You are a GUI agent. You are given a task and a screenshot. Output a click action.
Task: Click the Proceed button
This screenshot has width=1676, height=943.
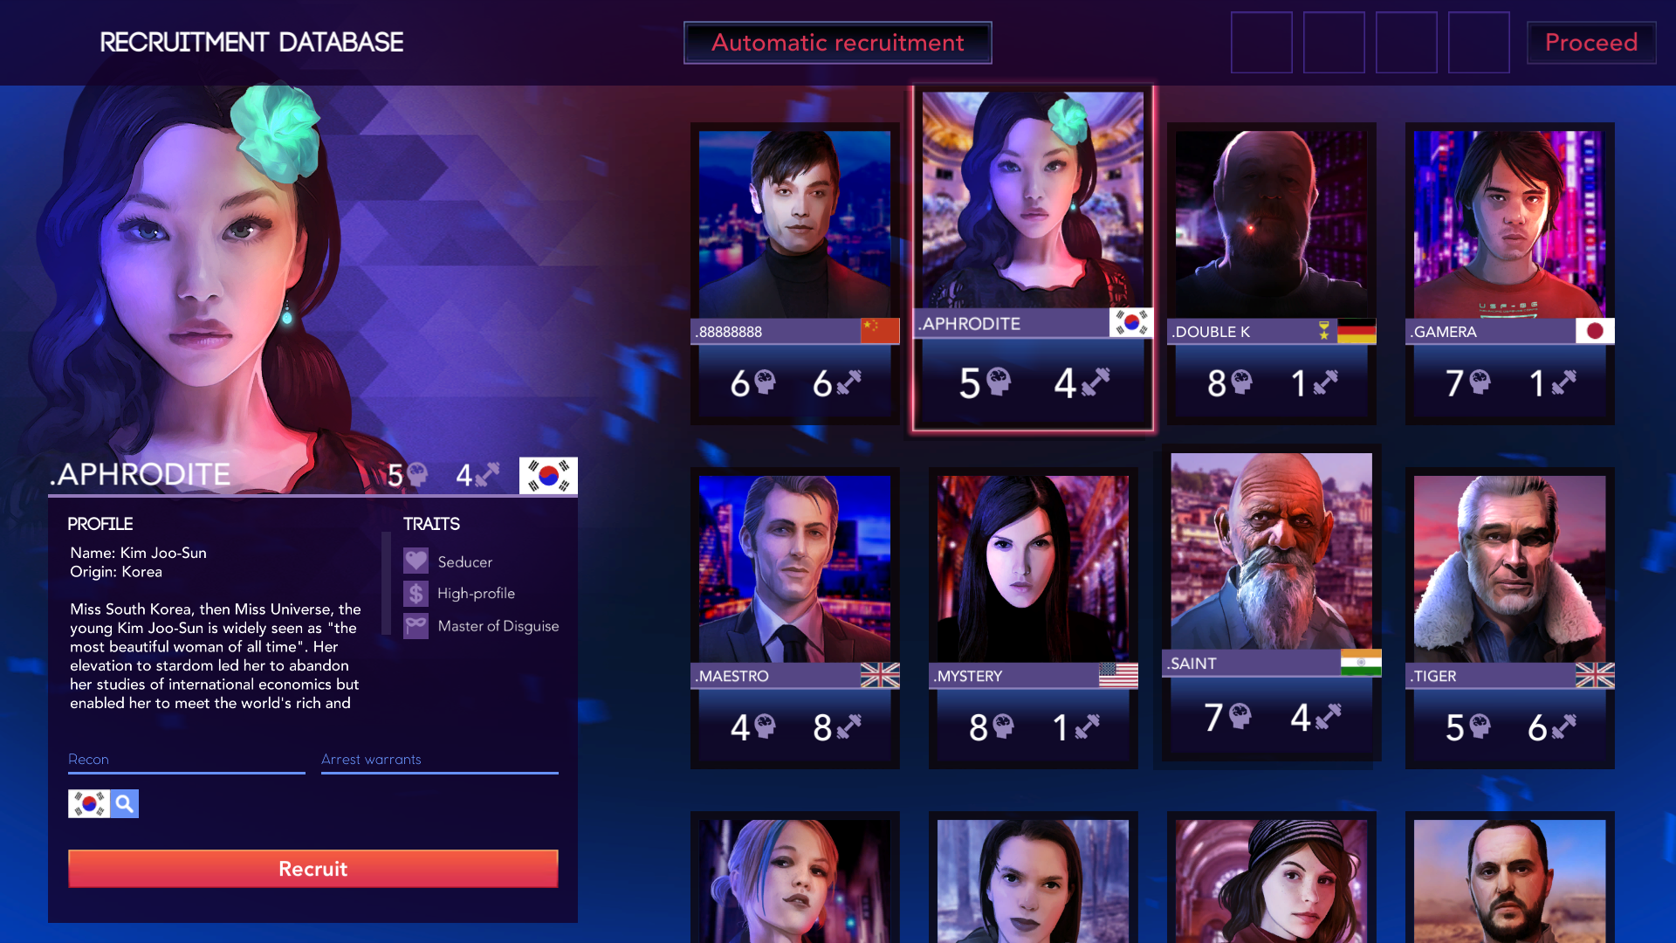(x=1590, y=43)
